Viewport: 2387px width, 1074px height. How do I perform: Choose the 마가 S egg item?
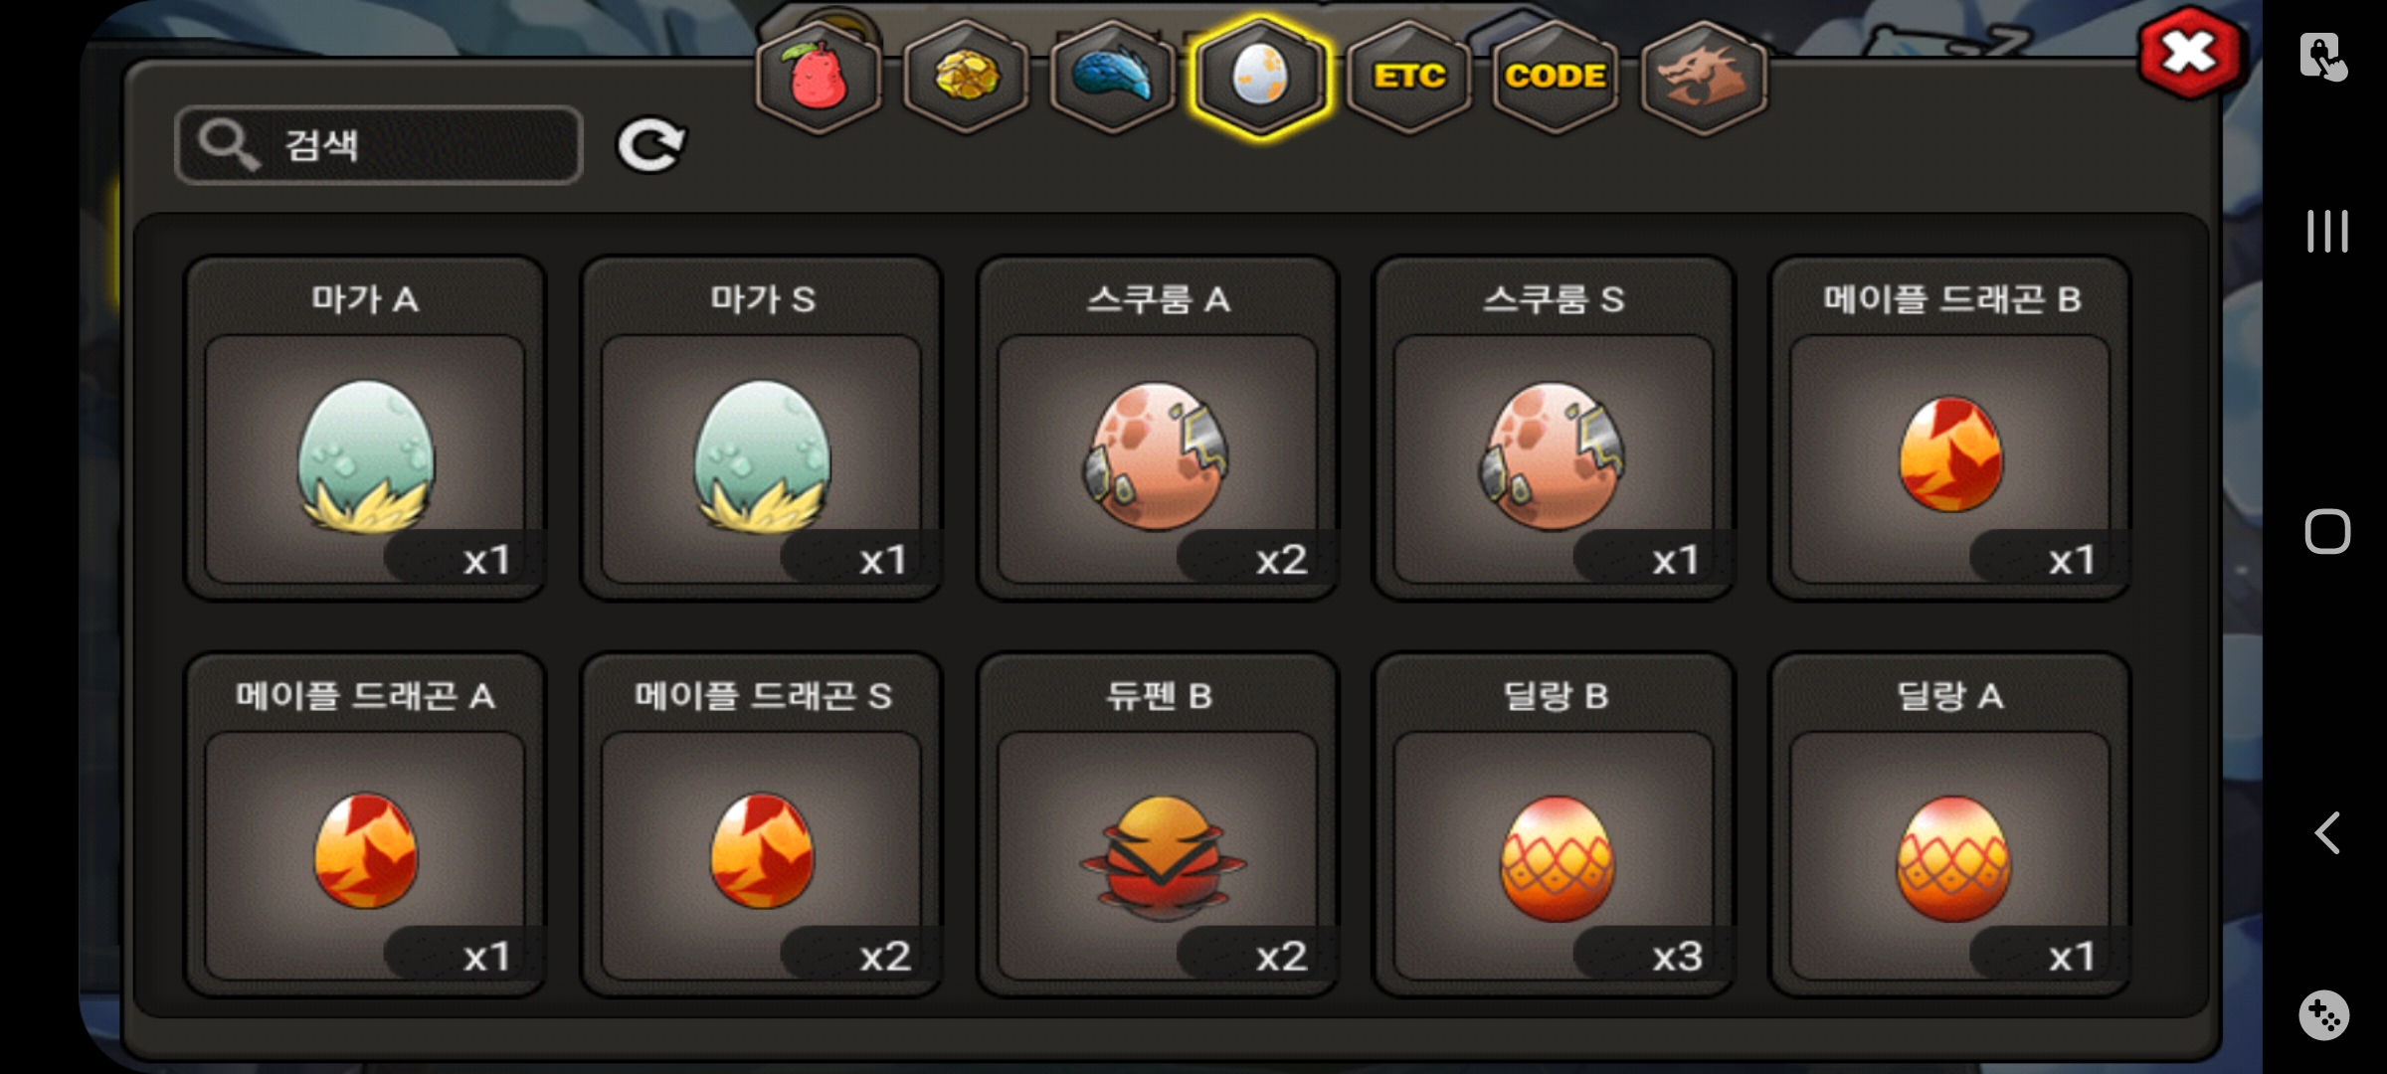[762, 429]
